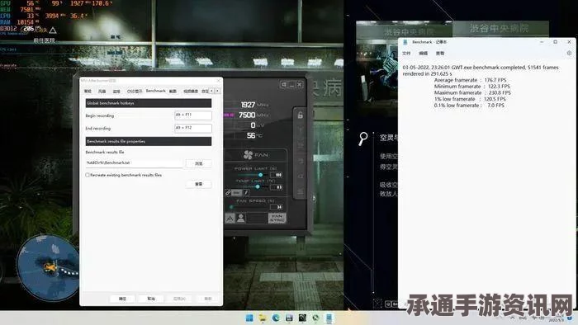Viewport: 578px width, 325px height.
Task: Click the user-defined fan profile icon
Action: (x=241, y=219)
